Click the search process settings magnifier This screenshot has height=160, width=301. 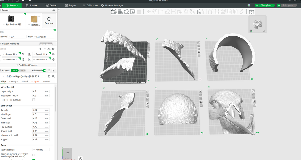[53, 76]
